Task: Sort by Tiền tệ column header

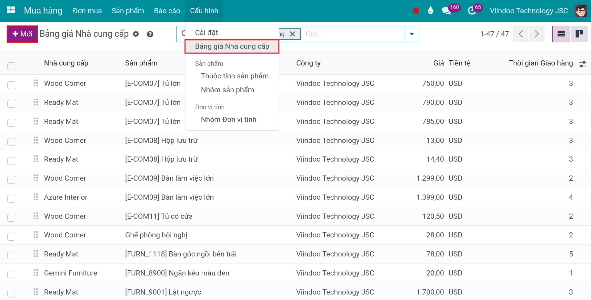Action: click(x=459, y=63)
